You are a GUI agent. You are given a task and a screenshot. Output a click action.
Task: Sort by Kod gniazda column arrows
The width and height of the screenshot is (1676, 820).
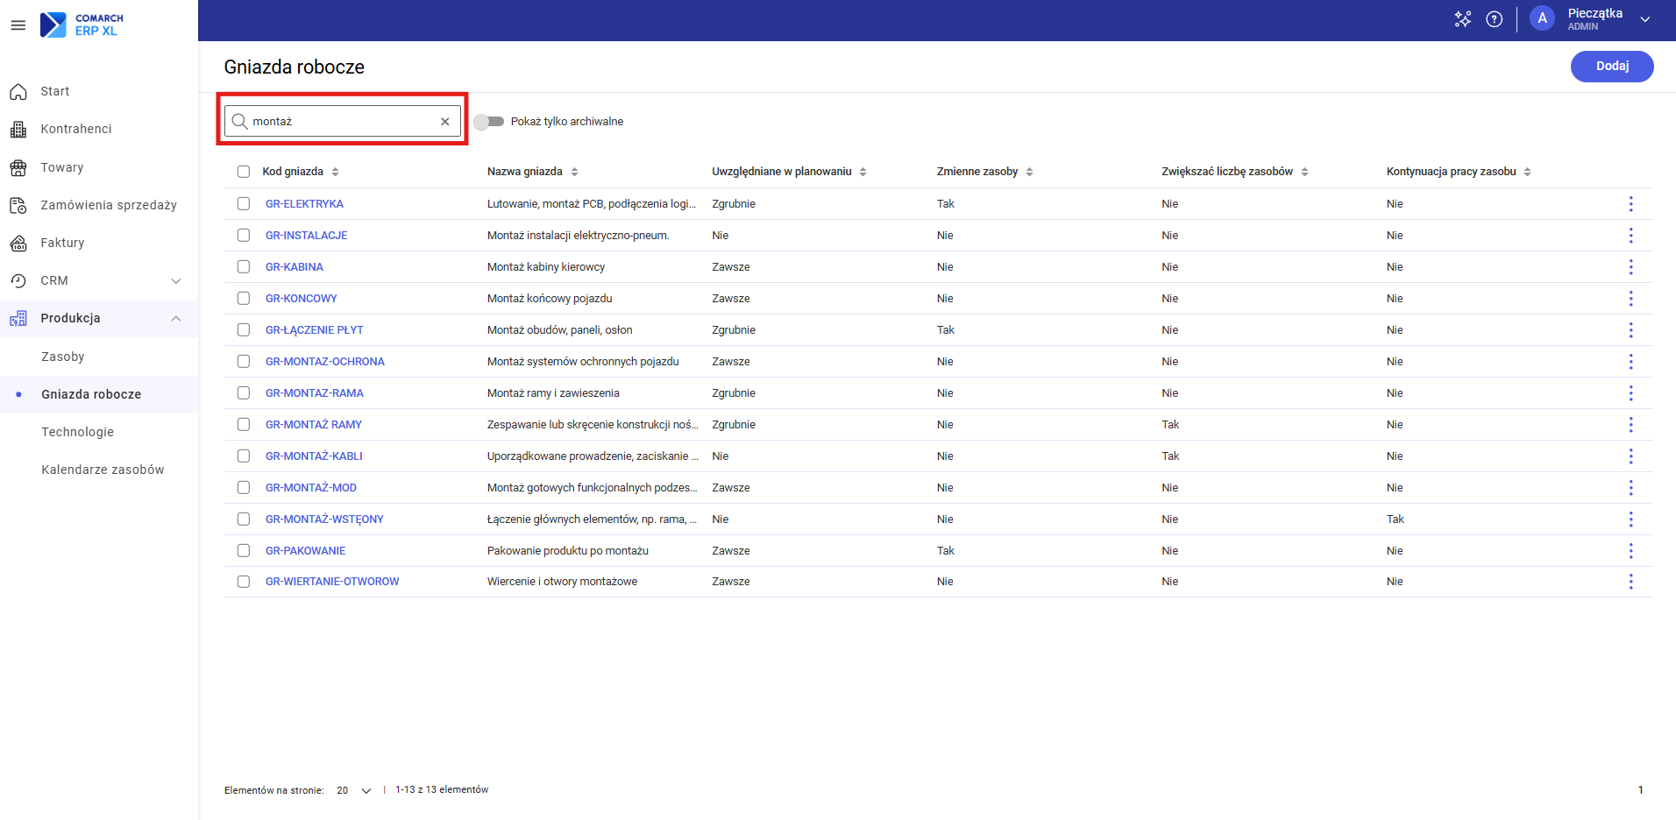[x=335, y=172]
